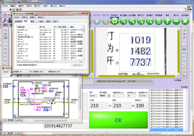194x136 pixels.
Task: Open the user type dropdown
Action: click(x=109, y=96)
